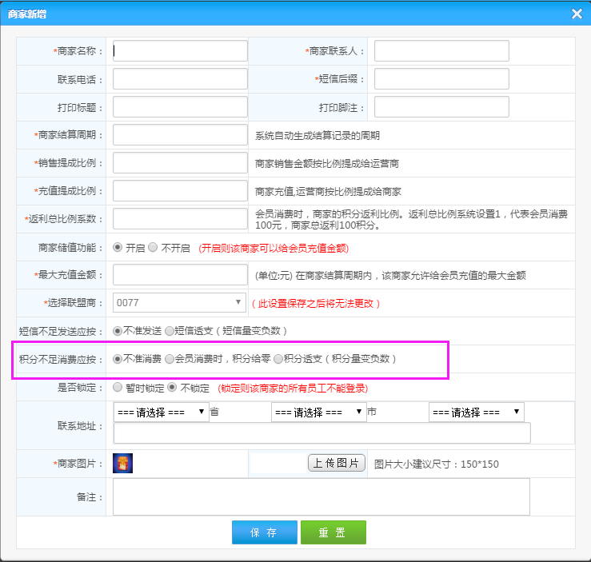Click the hint 商家充值,运营商按比例提成给商家

328,192
